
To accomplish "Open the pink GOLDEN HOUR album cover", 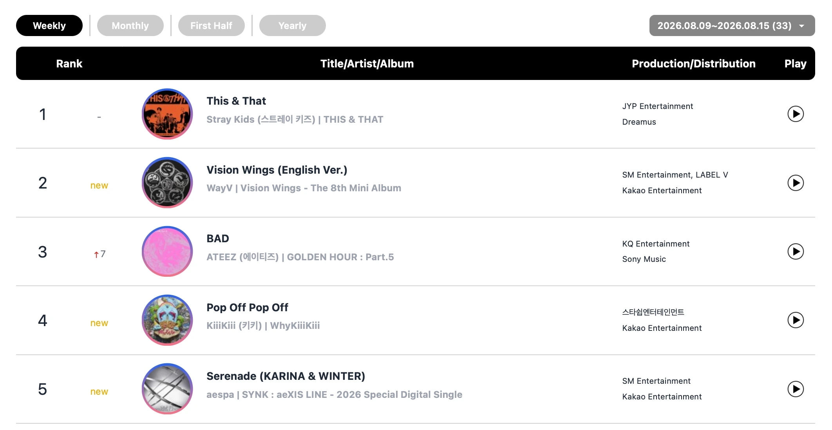I will tap(167, 251).
